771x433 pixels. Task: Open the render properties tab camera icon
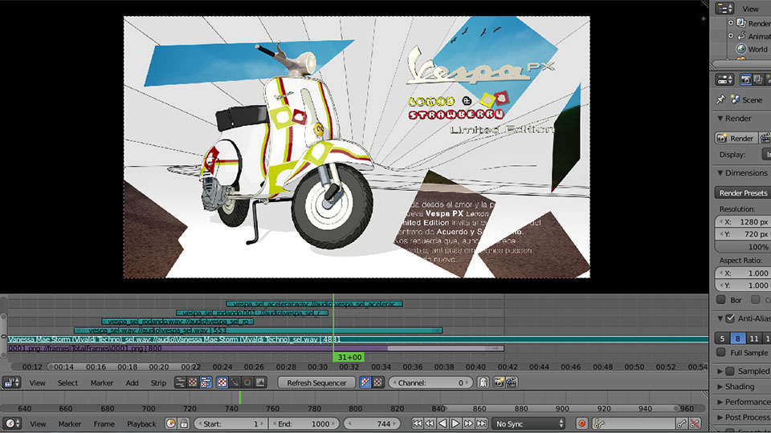point(745,79)
